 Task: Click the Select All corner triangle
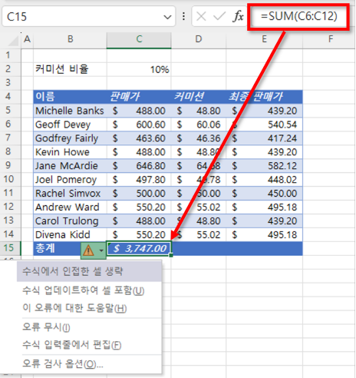[13, 41]
